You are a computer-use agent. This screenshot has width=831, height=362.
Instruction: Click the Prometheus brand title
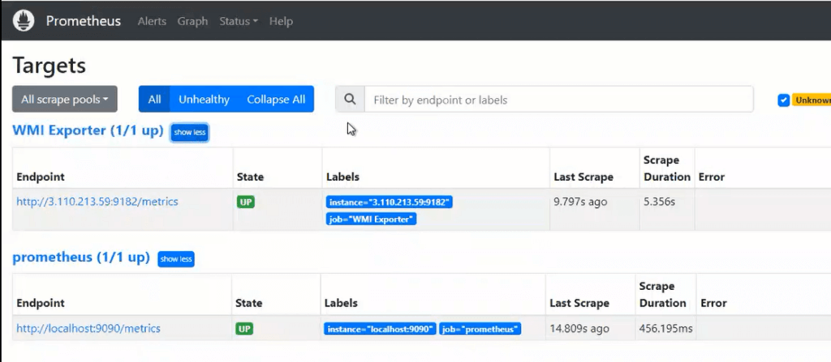84,21
